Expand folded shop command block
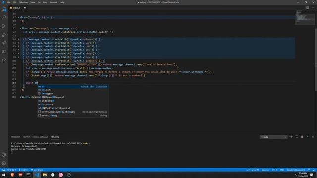 18,54
